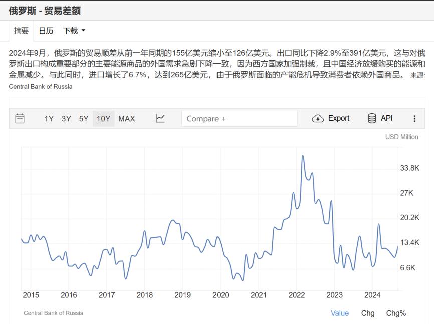Select the 5Y time range
The image size is (434, 324).
click(84, 119)
